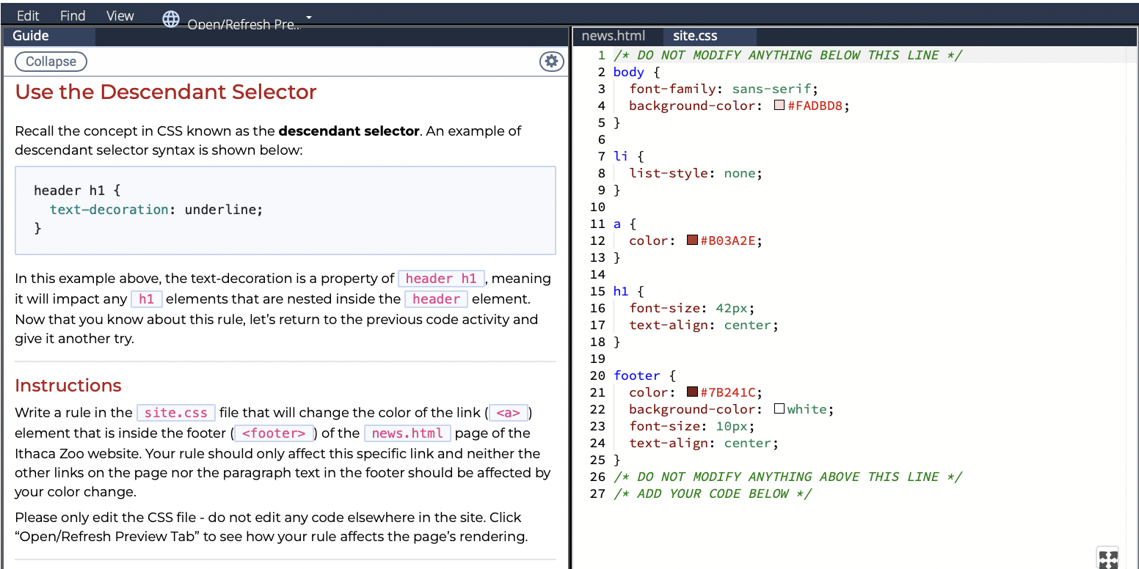The width and height of the screenshot is (1139, 569).
Task: Expand the Open/Refresh Preview dropdown arrow
Action: pos(308,17)
